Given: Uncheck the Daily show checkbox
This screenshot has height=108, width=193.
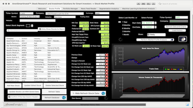Looking at the screenshot, I should [x=148, y=35].
